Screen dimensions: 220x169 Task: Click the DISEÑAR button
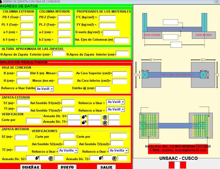coord(31,167)
